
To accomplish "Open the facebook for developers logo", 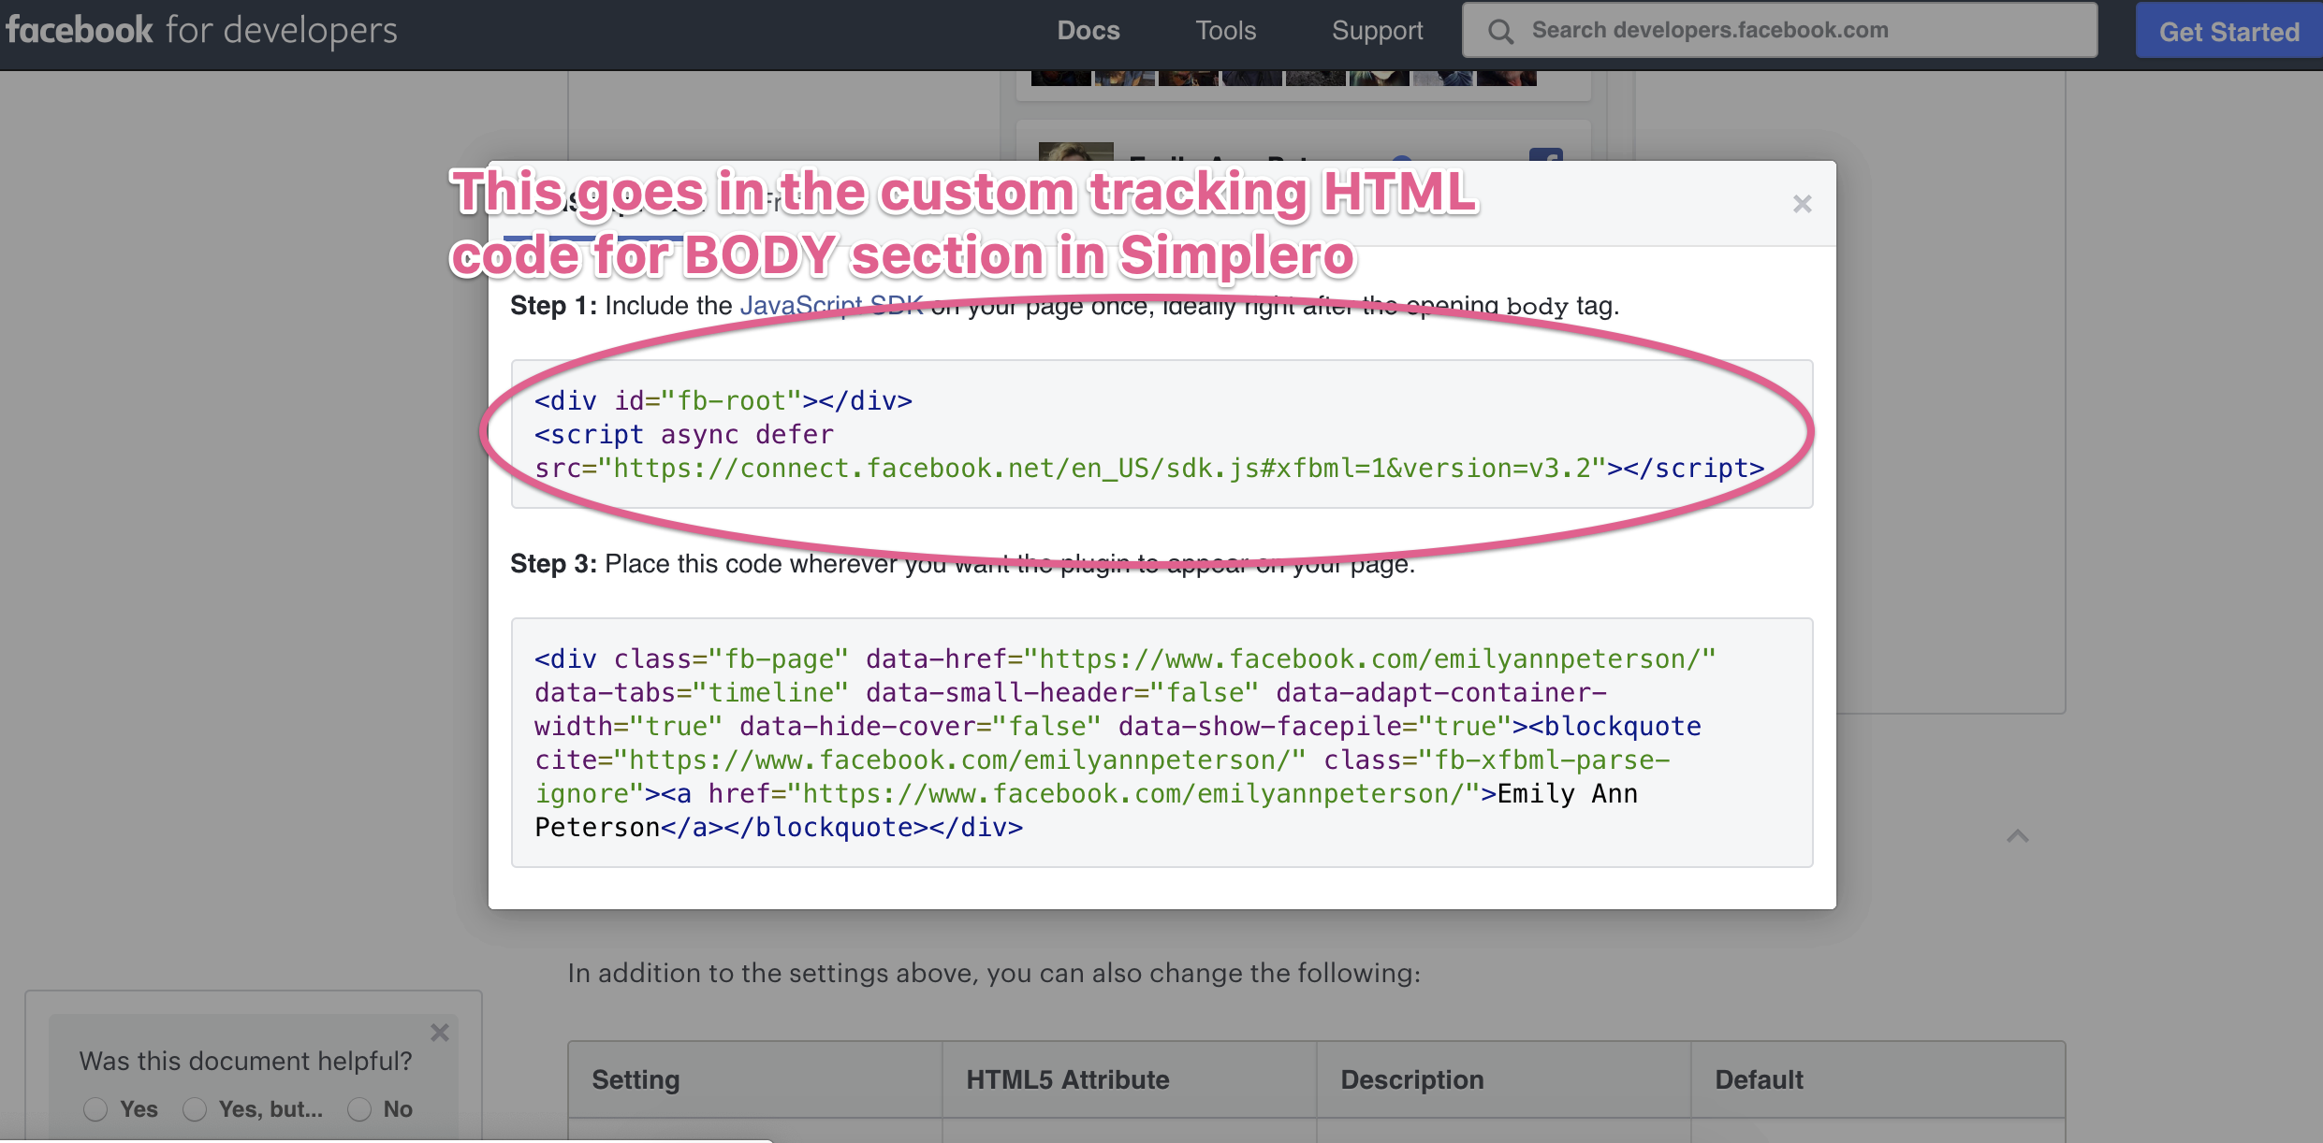I will click(x=201, y=31).
